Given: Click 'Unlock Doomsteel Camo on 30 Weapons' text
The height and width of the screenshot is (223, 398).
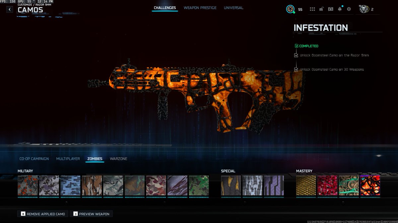Looking at the screenshot, I should click(332, 69).
